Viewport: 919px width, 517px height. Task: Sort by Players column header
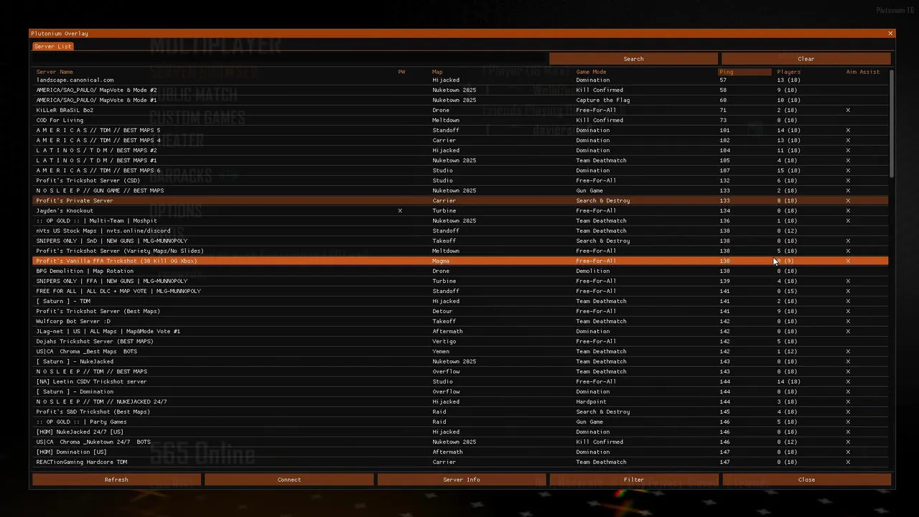click(788, 72)
